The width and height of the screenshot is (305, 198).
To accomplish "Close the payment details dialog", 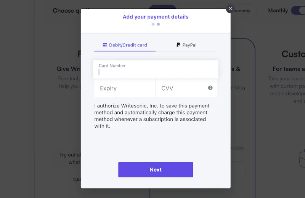I will [x=230, y=8].
